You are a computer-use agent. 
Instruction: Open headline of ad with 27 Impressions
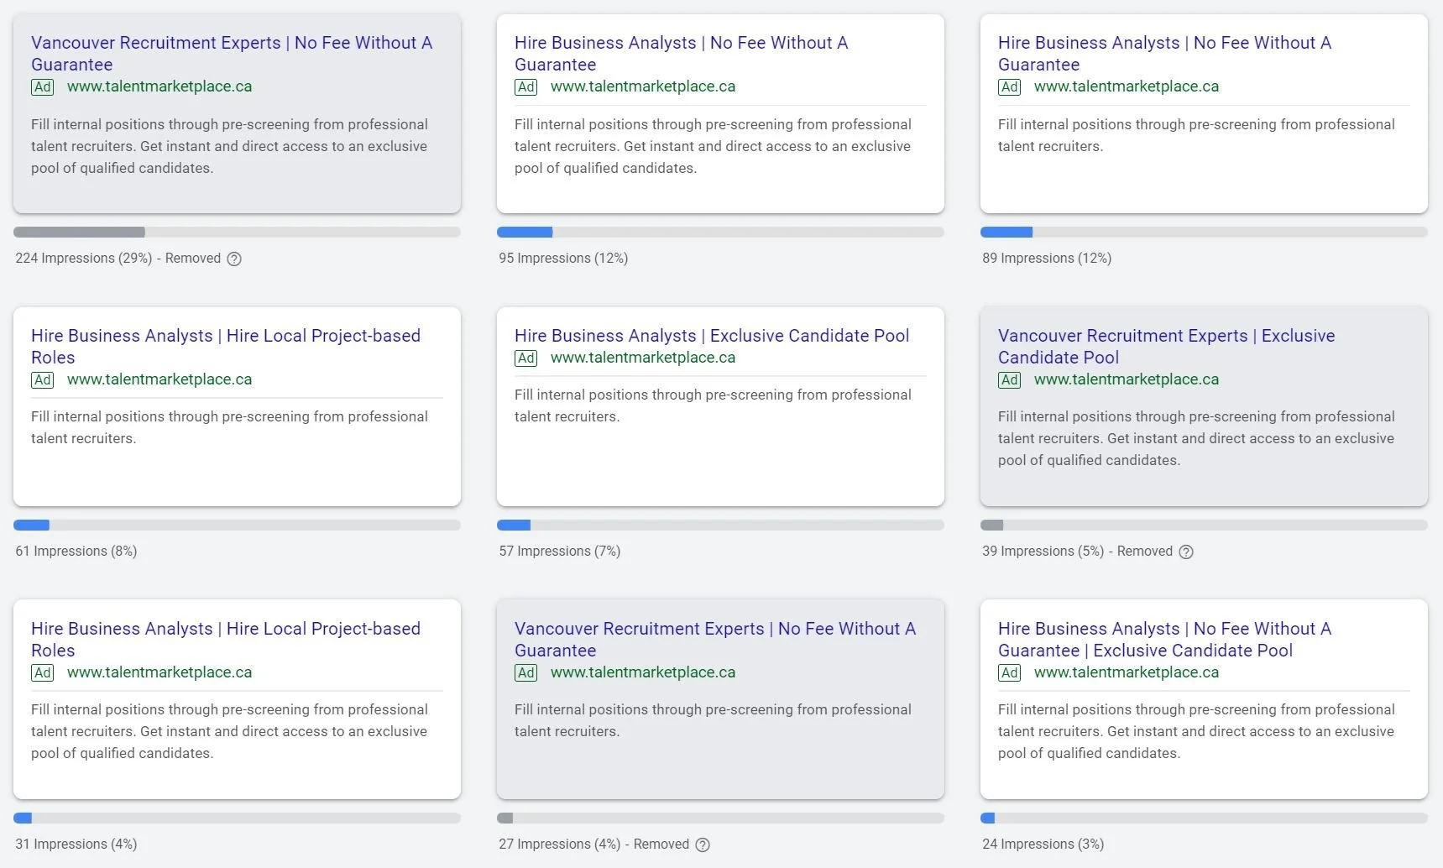point(715,640)
